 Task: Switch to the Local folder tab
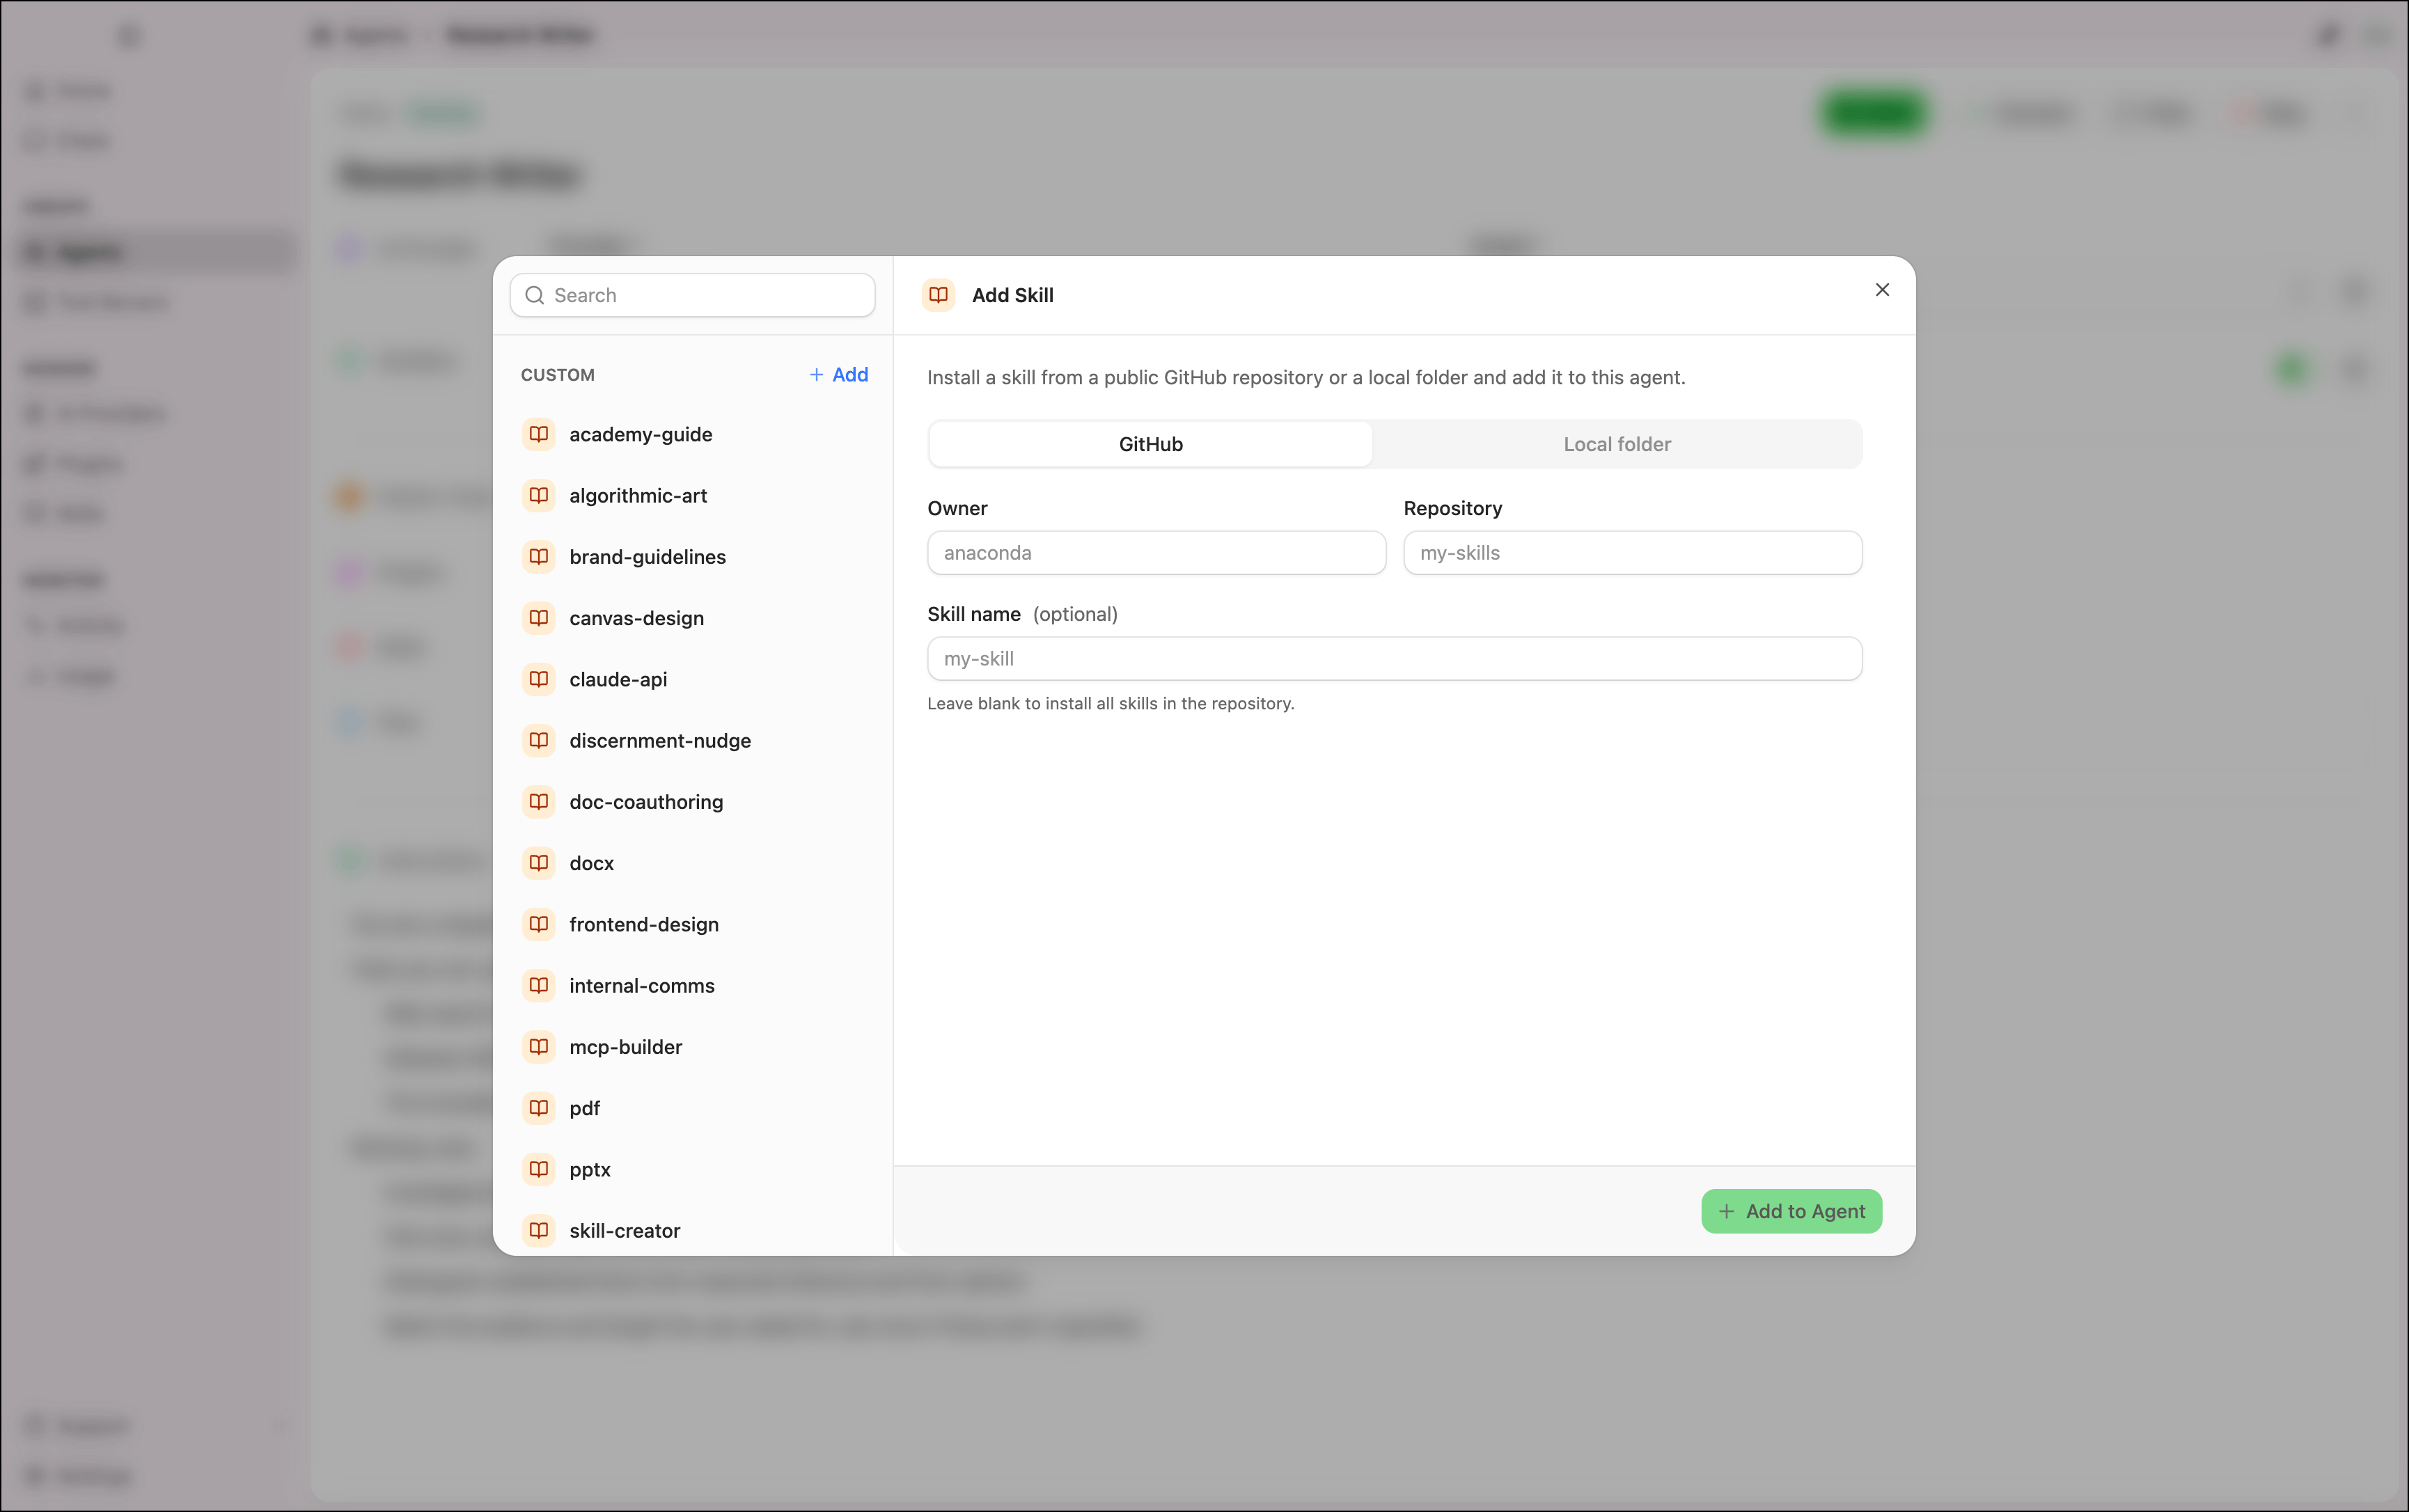point(1617,444)
